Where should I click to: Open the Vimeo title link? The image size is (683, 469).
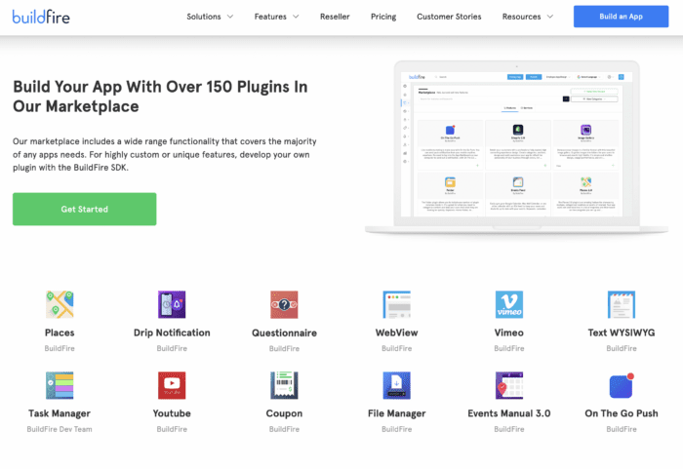point(508,332)
